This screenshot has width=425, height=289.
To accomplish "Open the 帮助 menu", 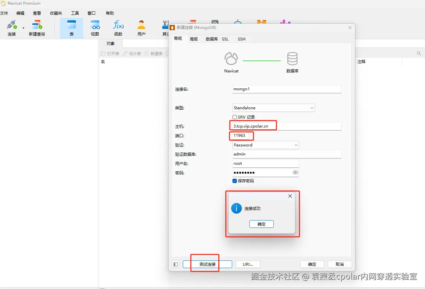I will tap(110, 13).
